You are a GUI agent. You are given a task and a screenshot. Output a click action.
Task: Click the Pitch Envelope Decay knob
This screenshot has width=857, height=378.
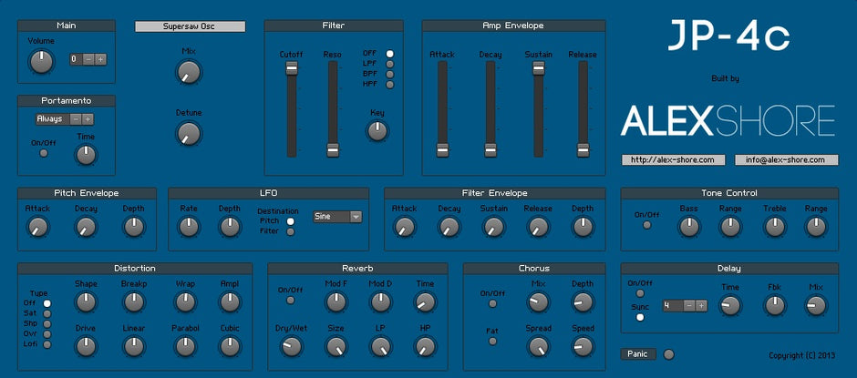86,227
